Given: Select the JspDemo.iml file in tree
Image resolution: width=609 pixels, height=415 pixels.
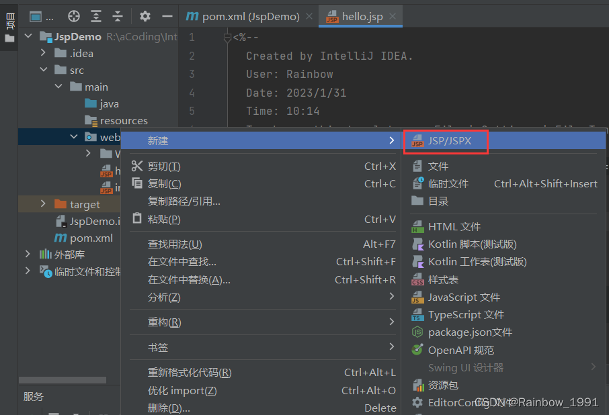Looking at the screenshot, I should coord(89,221).
